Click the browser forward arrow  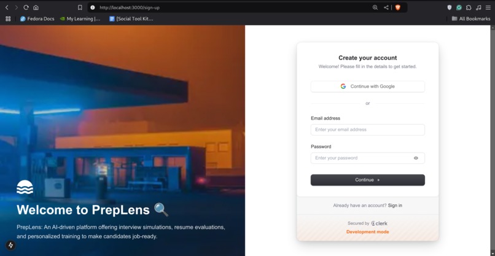pos(17,7)
